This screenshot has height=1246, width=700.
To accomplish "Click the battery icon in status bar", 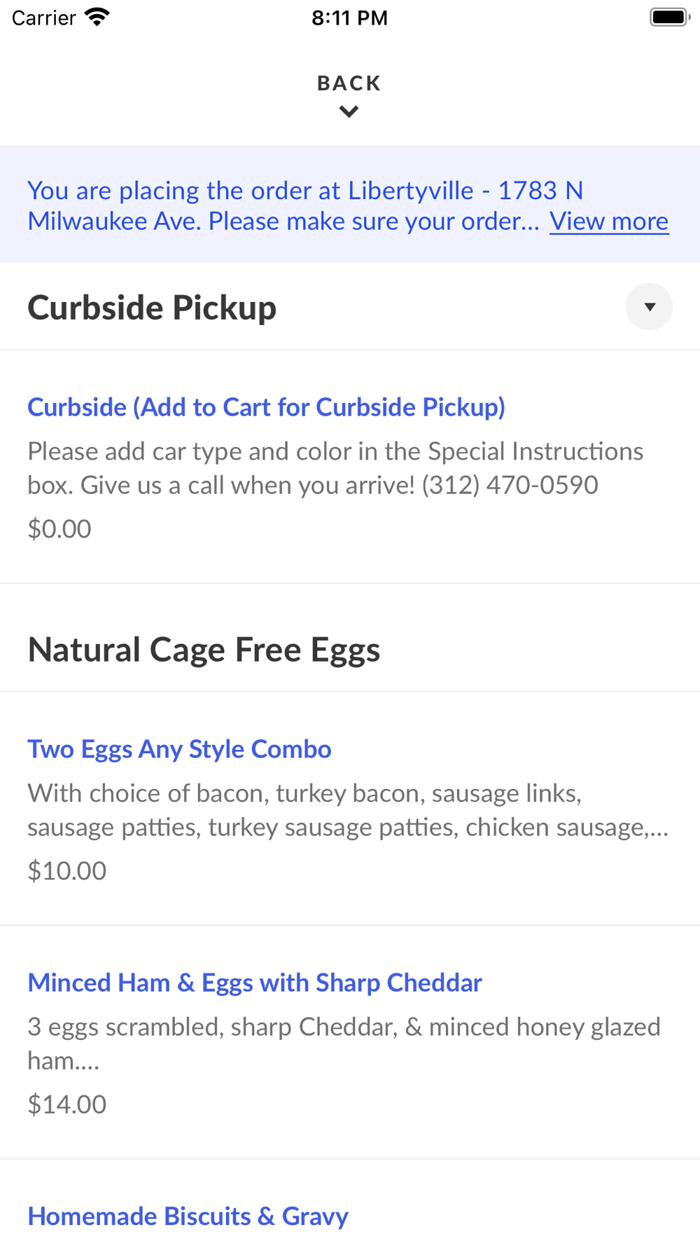I will coord(669,18).
